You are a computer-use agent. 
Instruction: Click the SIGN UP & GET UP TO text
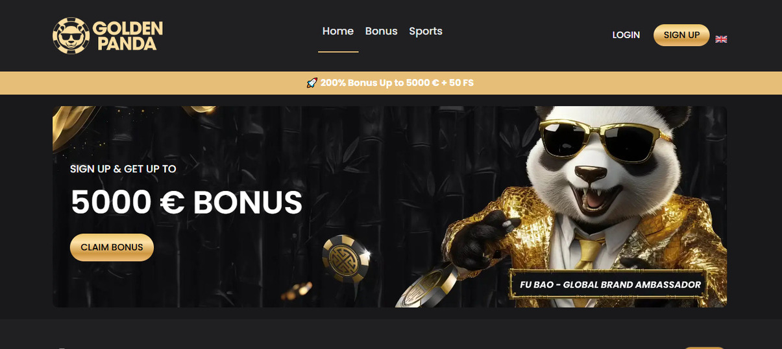click(123, 169)
